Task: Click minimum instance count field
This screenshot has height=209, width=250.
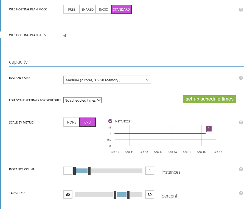Action: pyautogui.click(x=68, y=171)
